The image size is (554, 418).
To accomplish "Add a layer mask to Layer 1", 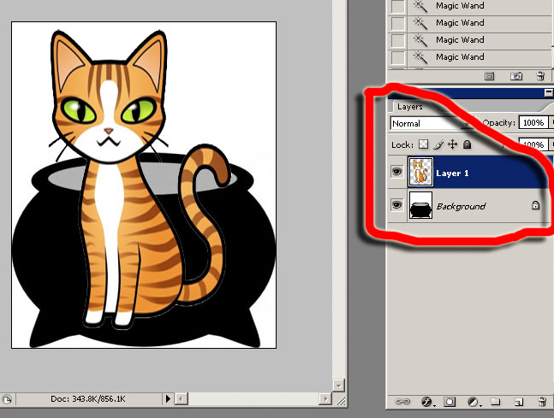I will 450,402.
